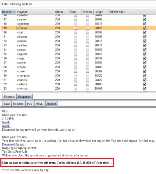The image size is (156, 174).
Task: Open the Raw response view
Action: click(7, 104)
